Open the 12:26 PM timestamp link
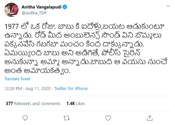175x125 pixels. (x=13, y=88)
